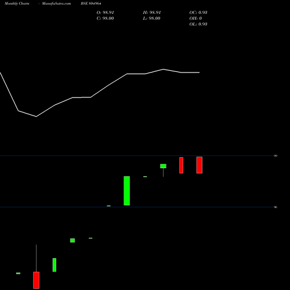290x290 pixels.
Task: Click the 99 price axis label
Action: (x=275, y=156)
